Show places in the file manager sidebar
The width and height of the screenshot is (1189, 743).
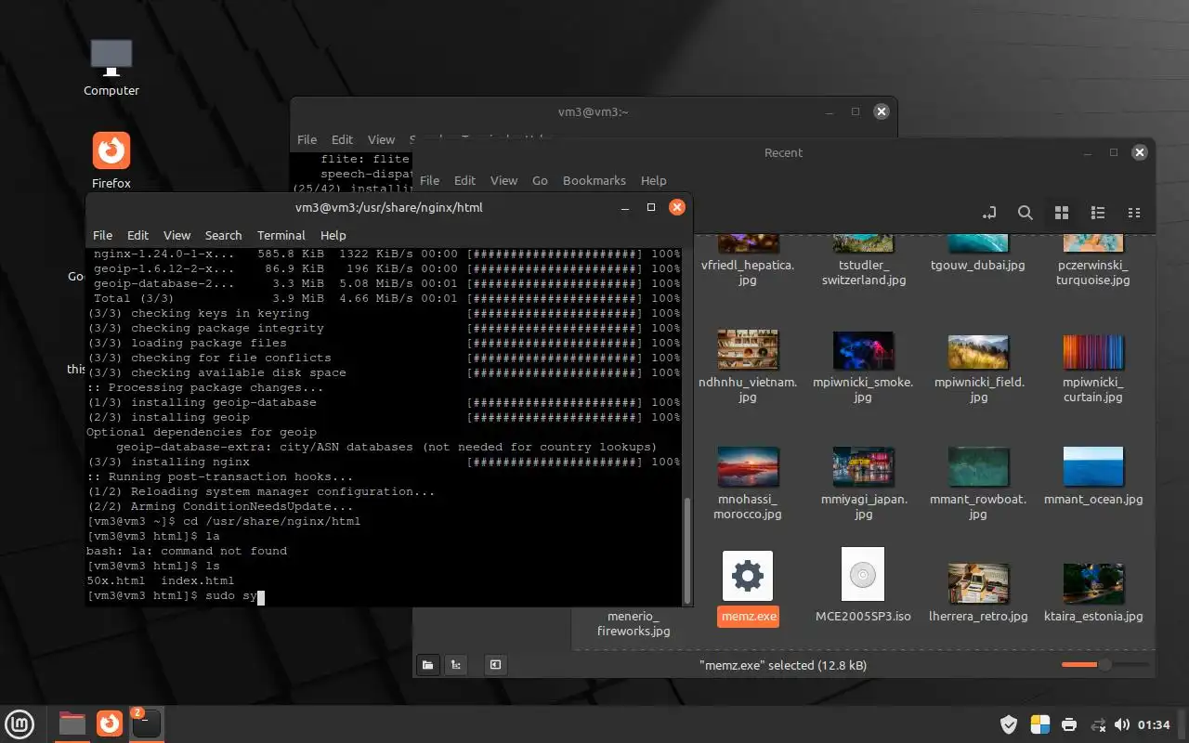427,665
